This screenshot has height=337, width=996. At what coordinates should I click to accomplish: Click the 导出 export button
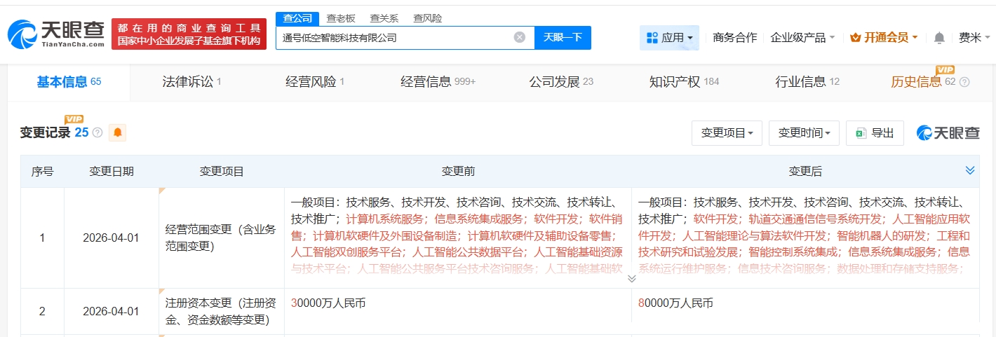point(875,132)
